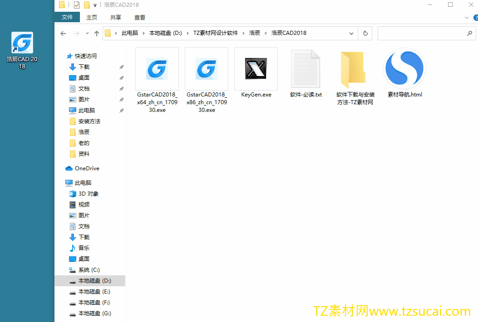Click the properties checkmark quick access icon

pos(77,5)
